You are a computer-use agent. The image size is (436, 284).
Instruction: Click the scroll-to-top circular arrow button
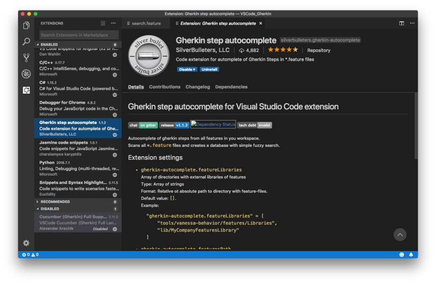(400, 234)
